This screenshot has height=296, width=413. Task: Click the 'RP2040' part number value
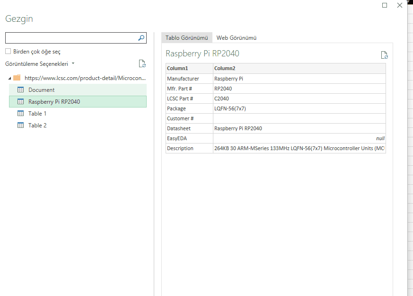click(299, 89)
